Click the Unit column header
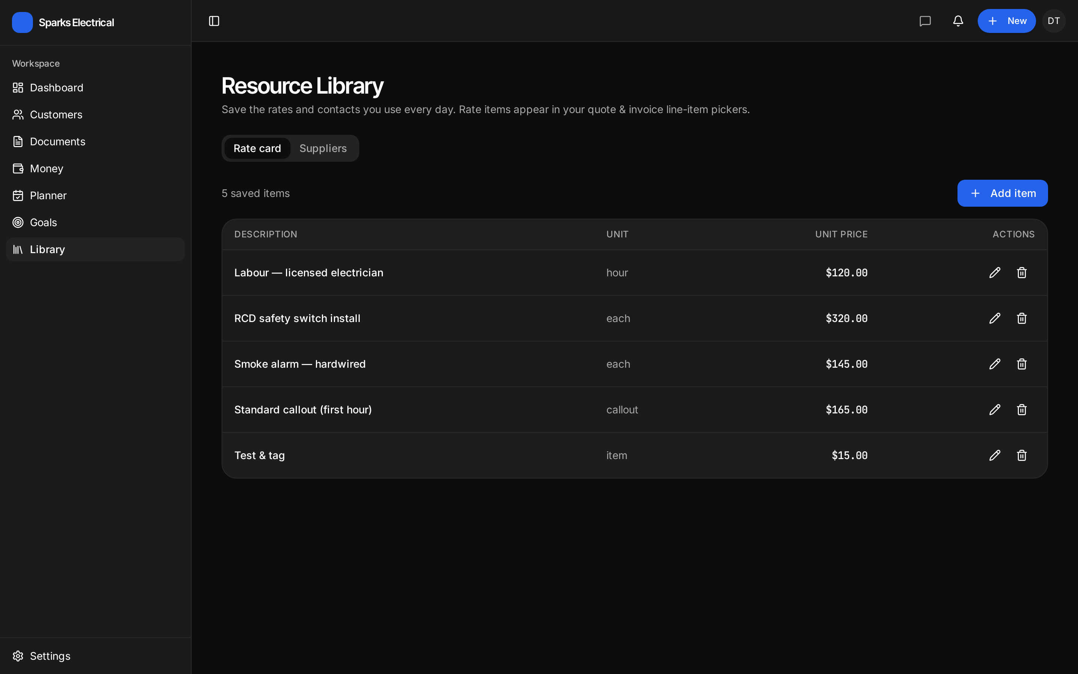This screenshot has height=674, width=1078. click(x=617, y=234)
